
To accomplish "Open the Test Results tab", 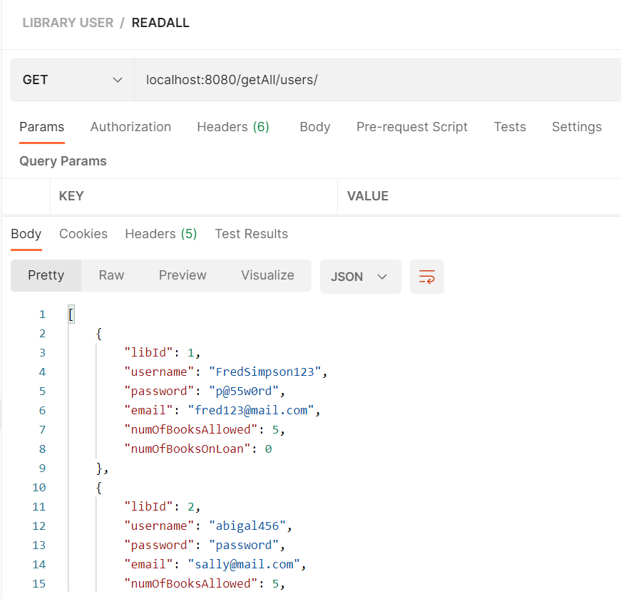I will pos(252,234).
